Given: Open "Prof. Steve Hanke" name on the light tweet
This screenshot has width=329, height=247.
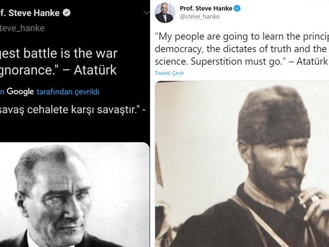Looking at the screenshot, I should [x=205, y=9].
